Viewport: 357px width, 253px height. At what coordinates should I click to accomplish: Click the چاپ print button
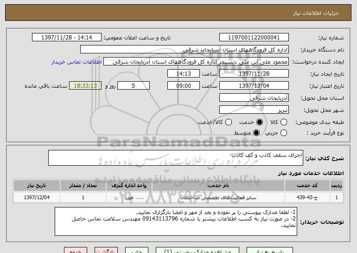pos(137,250)
